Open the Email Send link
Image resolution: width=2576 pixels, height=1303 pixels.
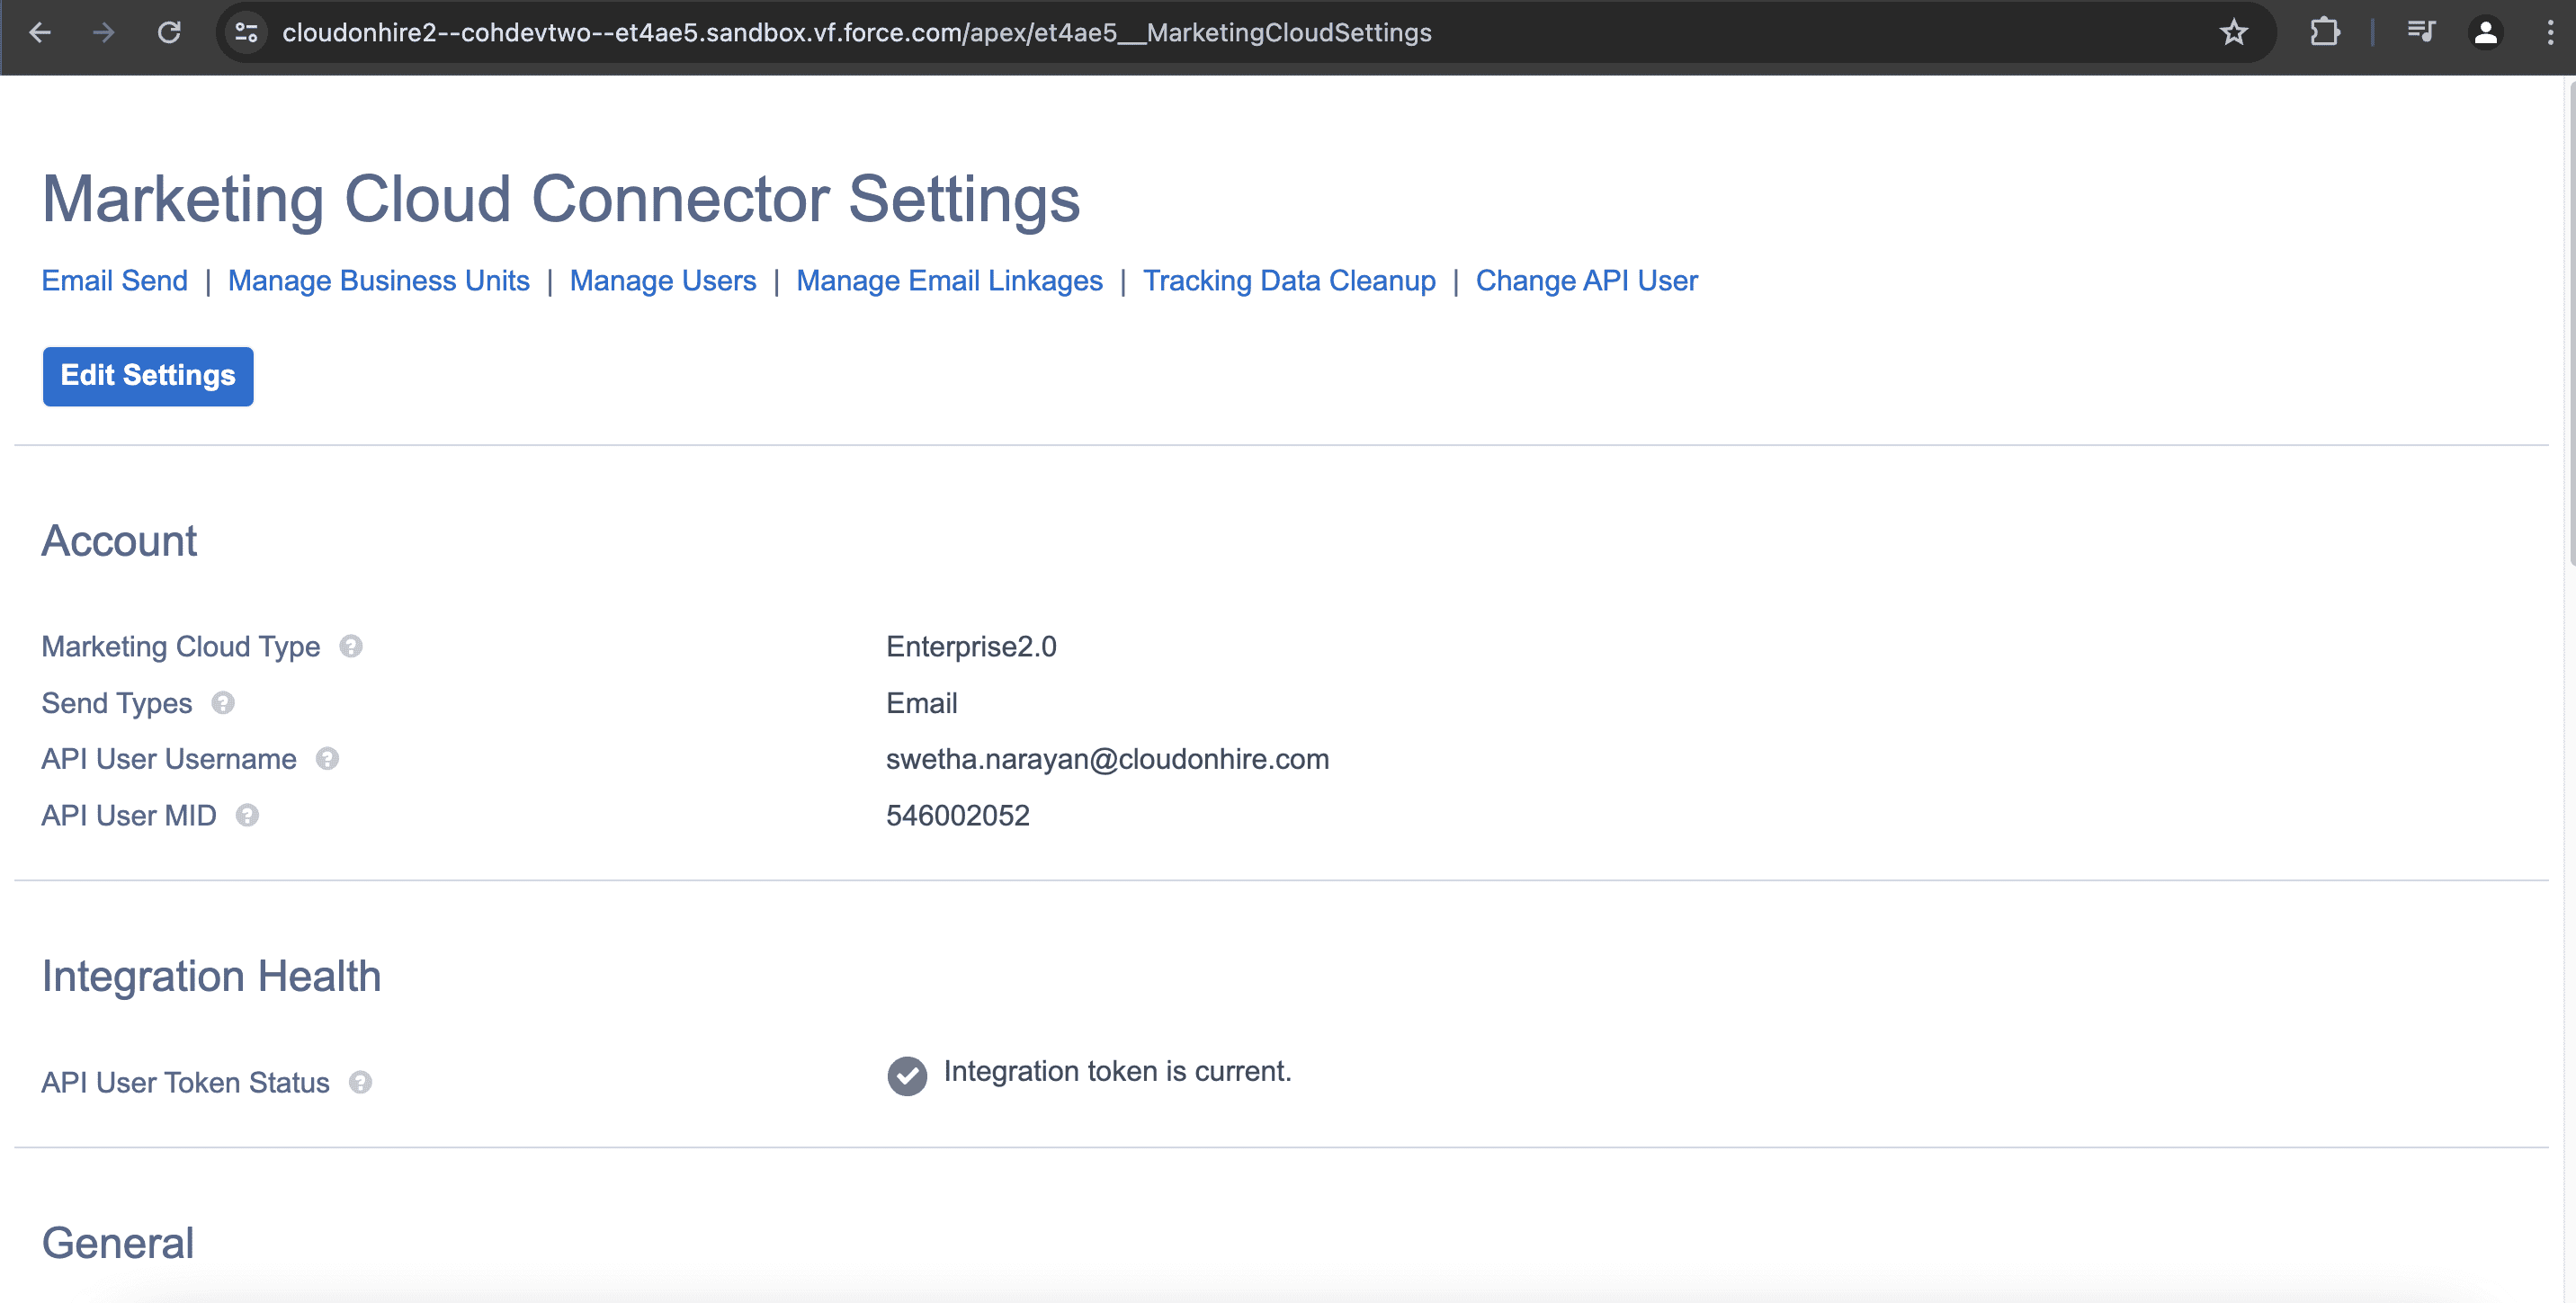[x=114, y=281]
